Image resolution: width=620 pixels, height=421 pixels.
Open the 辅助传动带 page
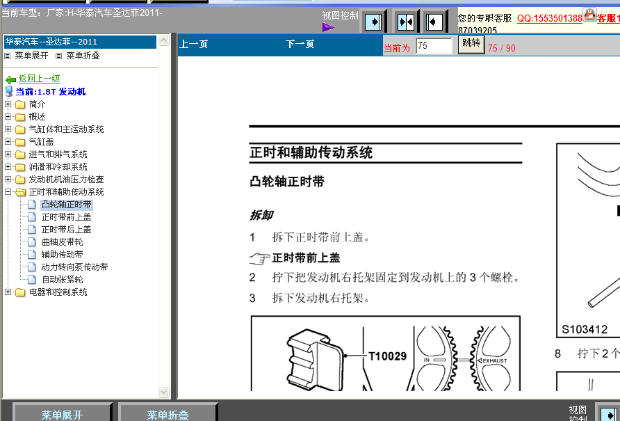[x=62, y=254]
